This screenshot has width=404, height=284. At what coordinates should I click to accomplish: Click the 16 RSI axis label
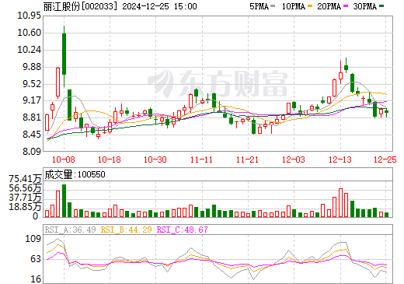click(36, 279)
